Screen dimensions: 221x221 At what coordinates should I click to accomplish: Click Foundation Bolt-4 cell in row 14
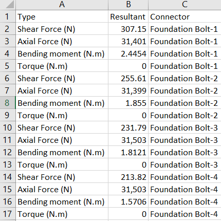(x=185, y=177)
